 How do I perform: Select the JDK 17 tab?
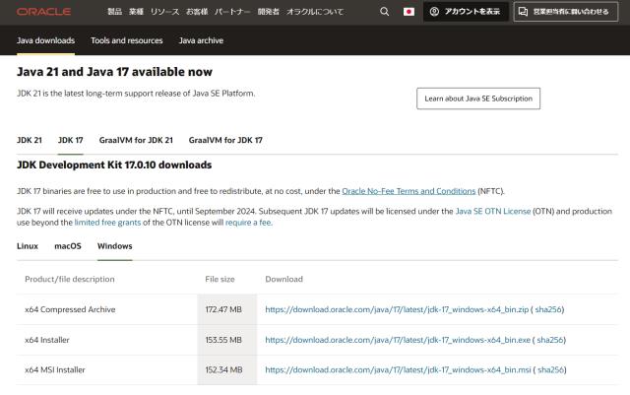pos(70,140)
